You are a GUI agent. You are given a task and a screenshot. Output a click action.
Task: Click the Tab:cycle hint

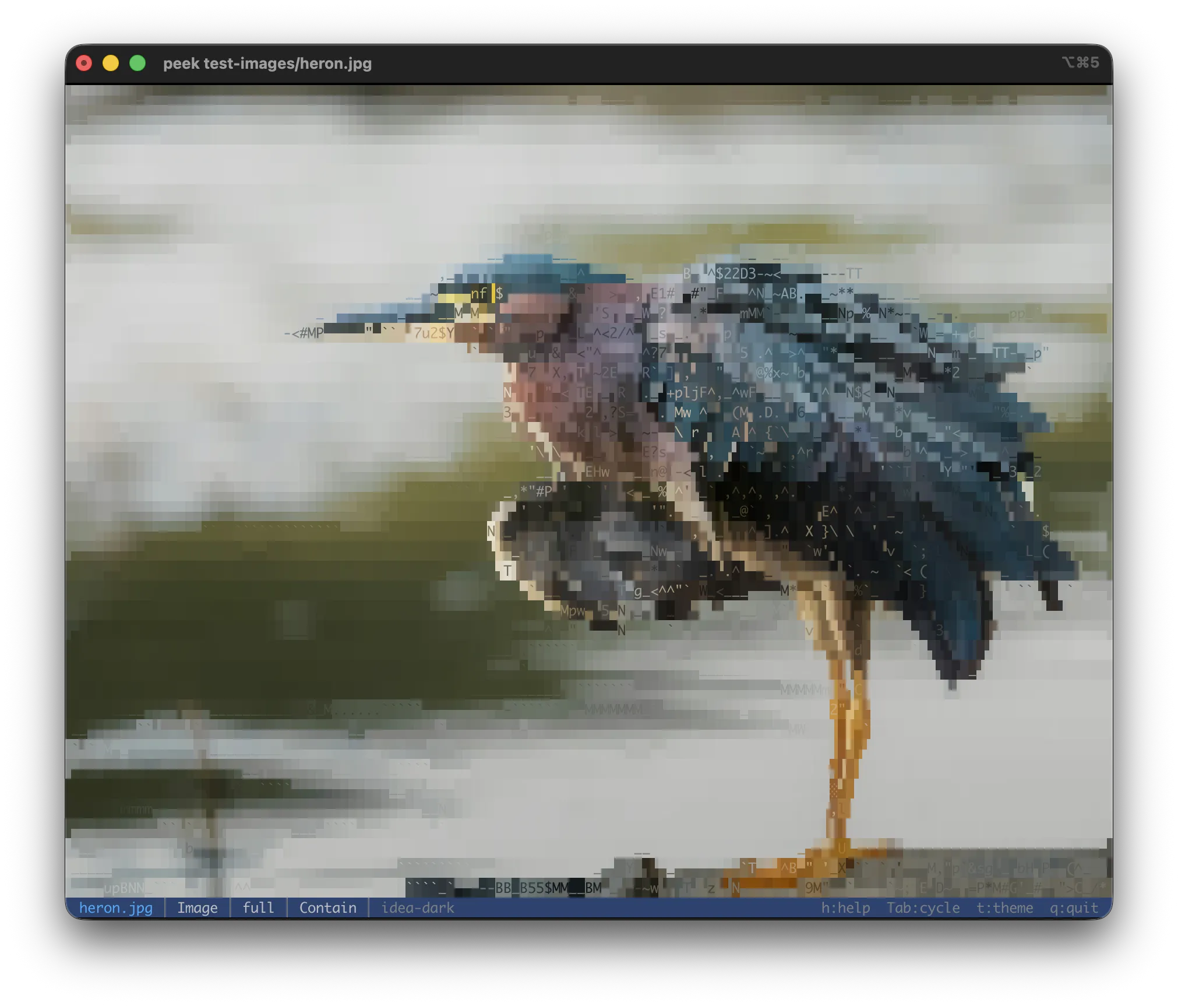tap(923, 907)
